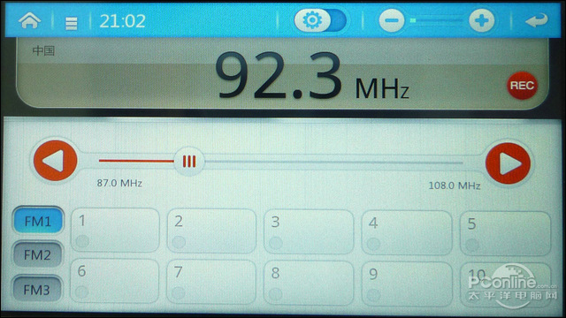
Task: Click the back arrow icon
Action: point(537,20)
